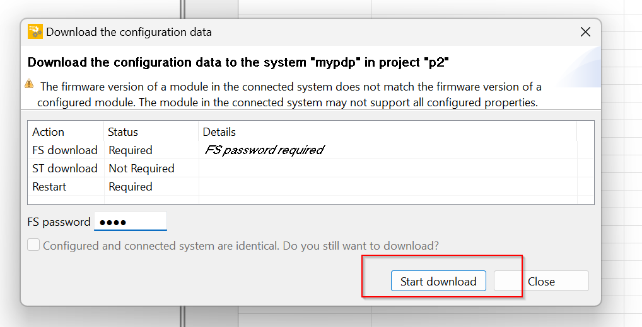Image resolution: width=642 pixels, height=327 pixels.
Task: Click the Start download button
Action: point(438,281)
